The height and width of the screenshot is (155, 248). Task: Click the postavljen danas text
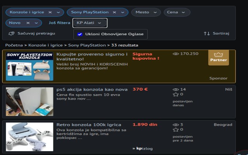coord(183,103)
